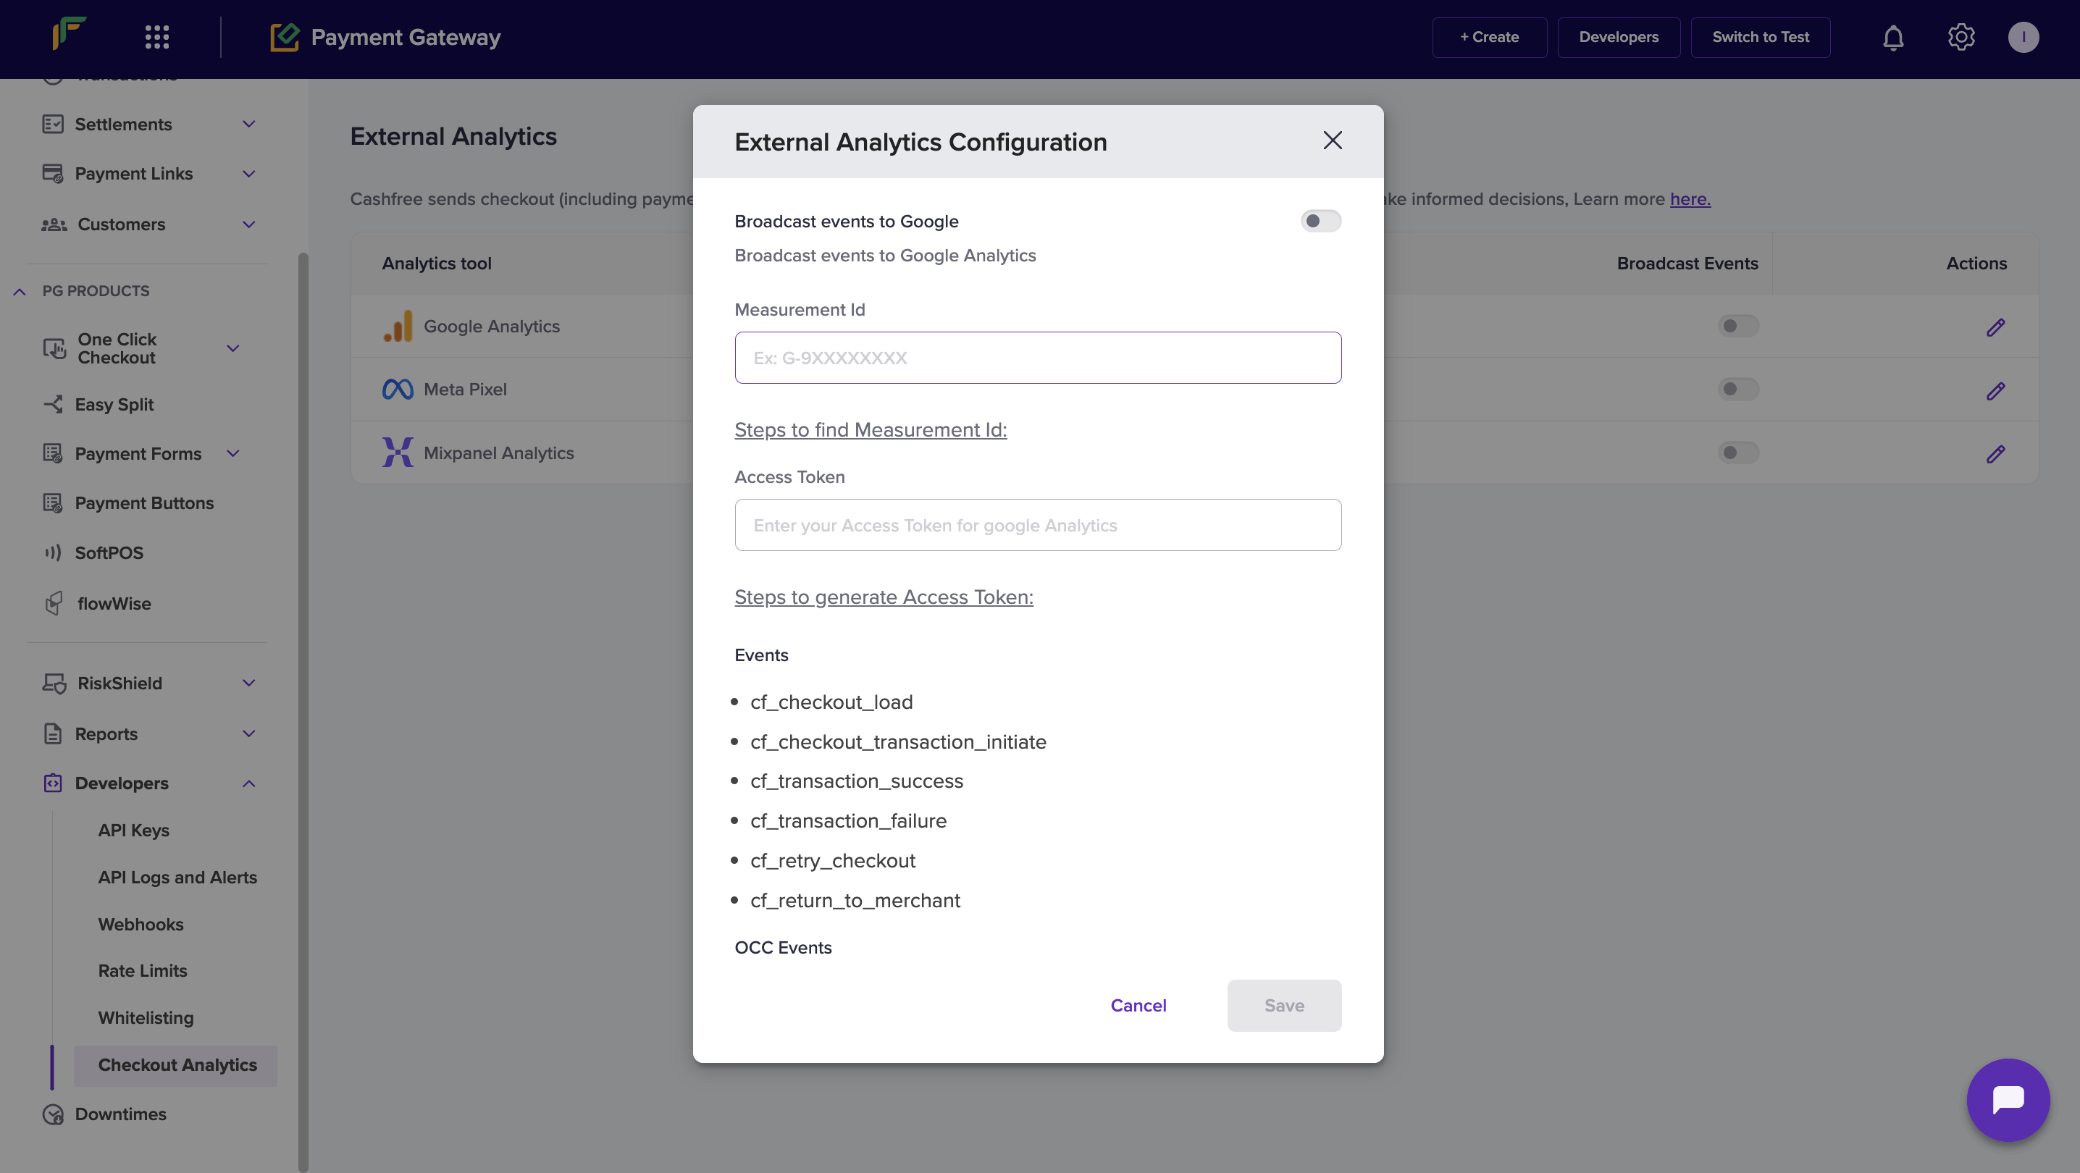Click the edit pencil for Meta Pixel
This screenshot has width=2080, height=1173.
click(1995, 391)
